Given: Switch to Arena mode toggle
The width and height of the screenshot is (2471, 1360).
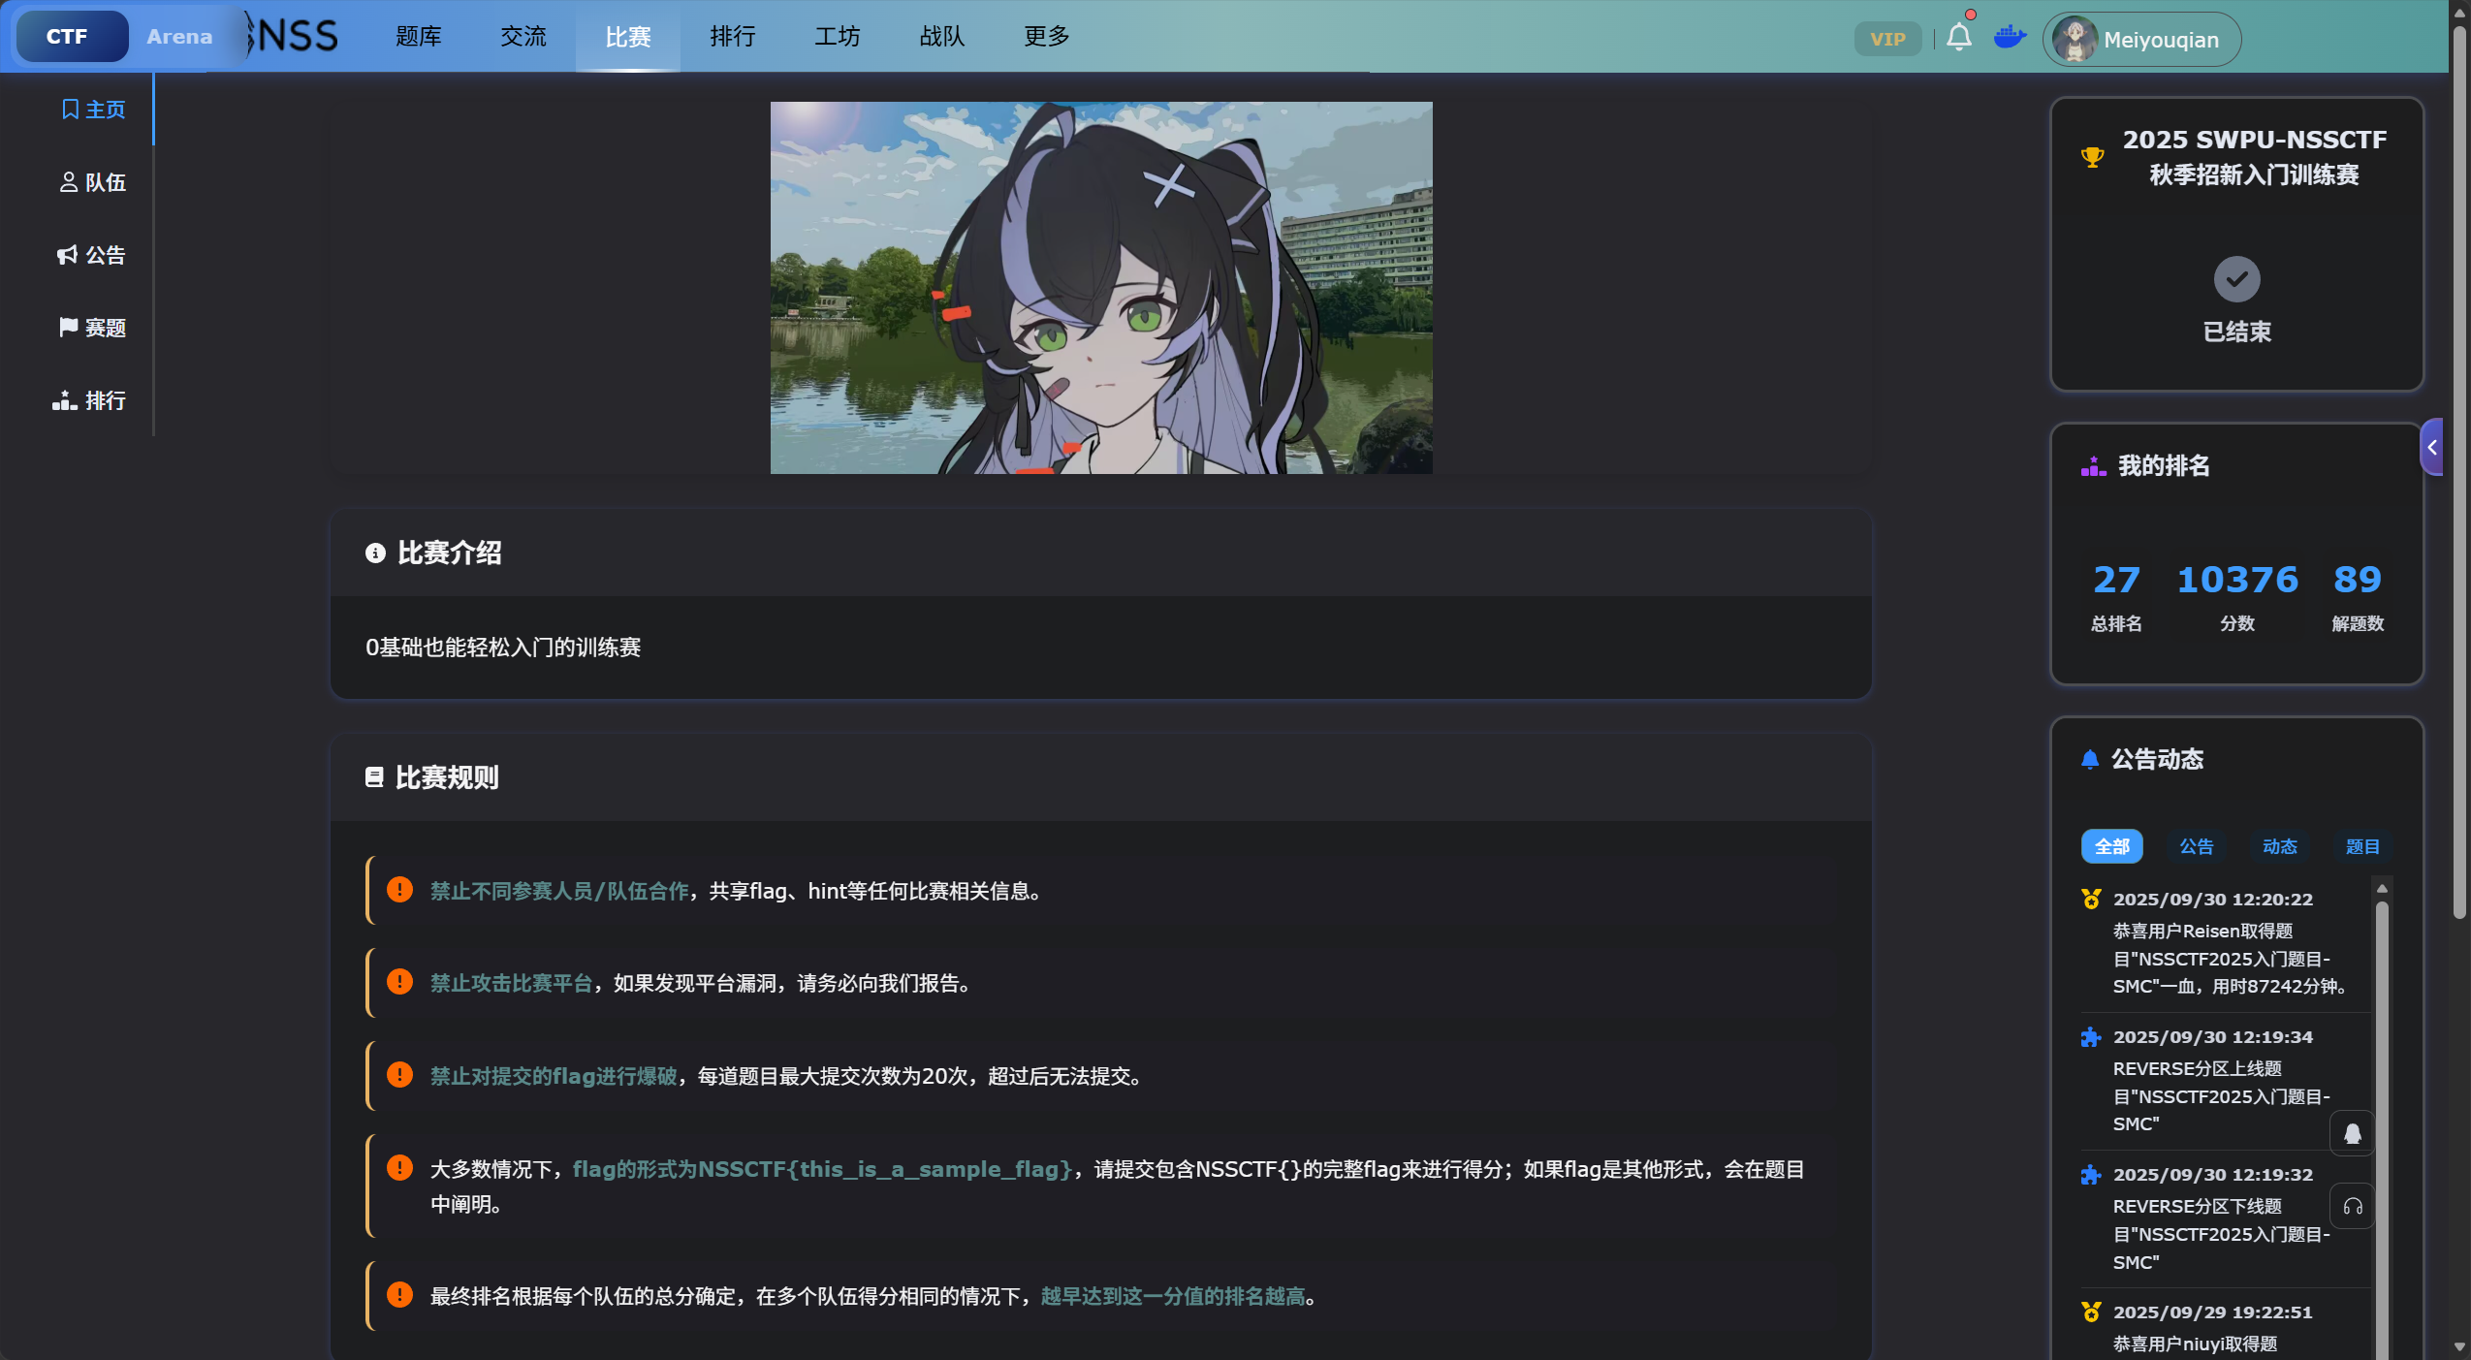Looking at the screenshot, I should [179, 37].
